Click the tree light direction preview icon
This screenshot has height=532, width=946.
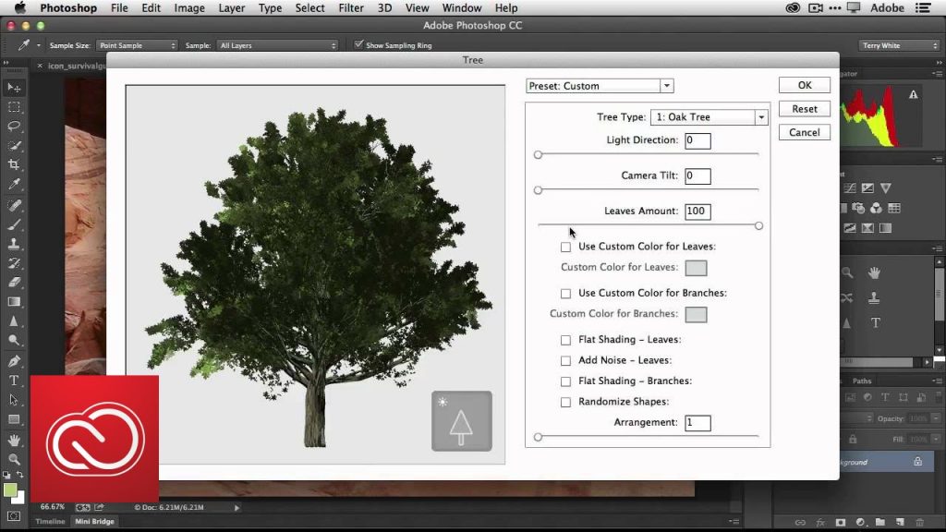[x=461, y=421]
